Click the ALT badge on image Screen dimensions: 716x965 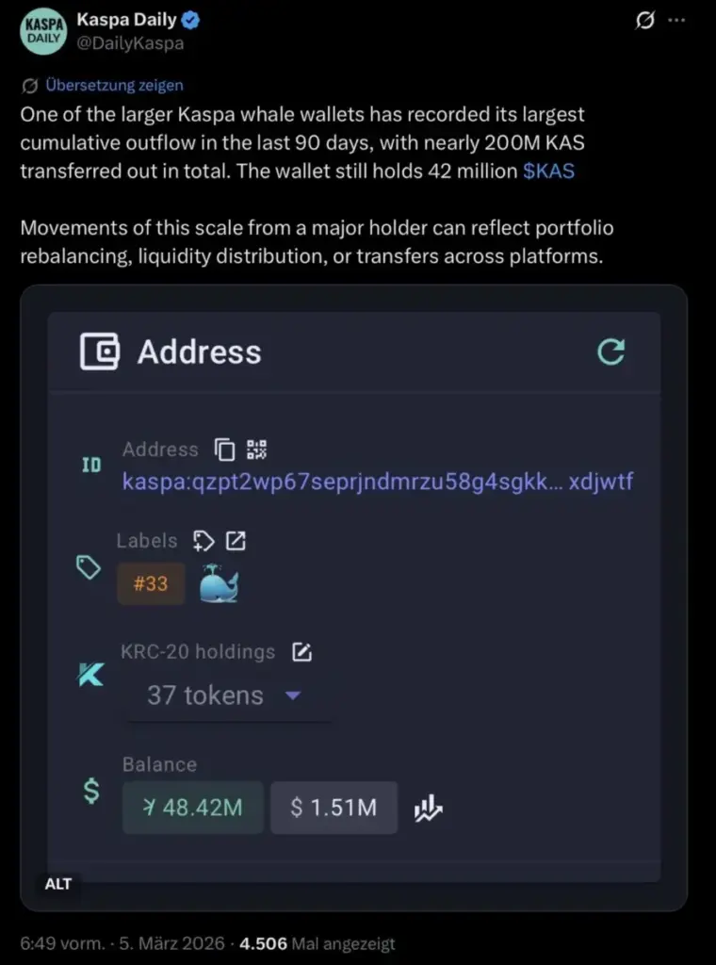[57, 884]
